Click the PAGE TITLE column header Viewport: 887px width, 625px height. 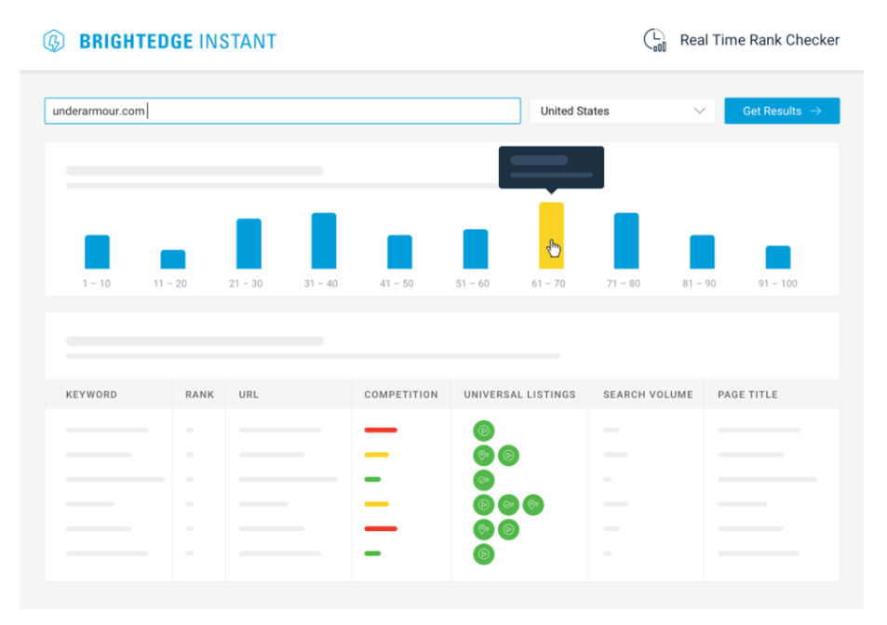point(747,394)
